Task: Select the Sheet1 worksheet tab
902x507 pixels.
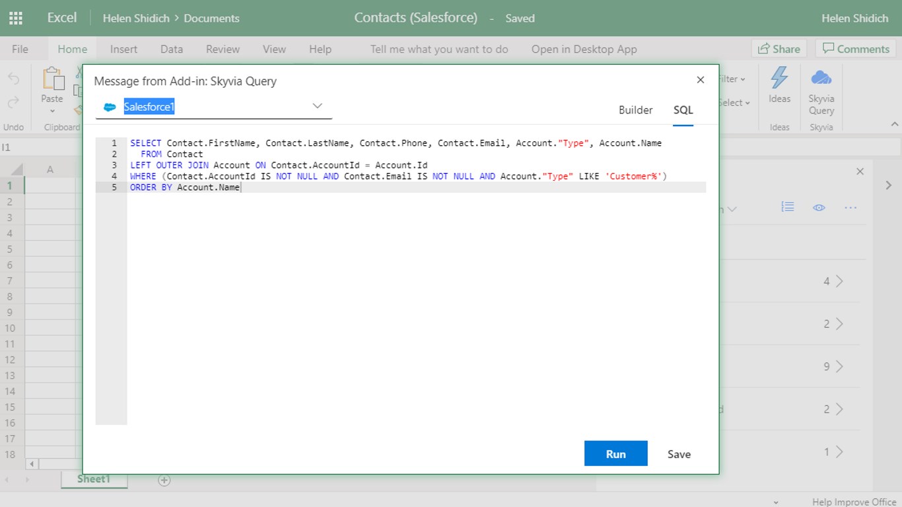Action: (94, 479)
